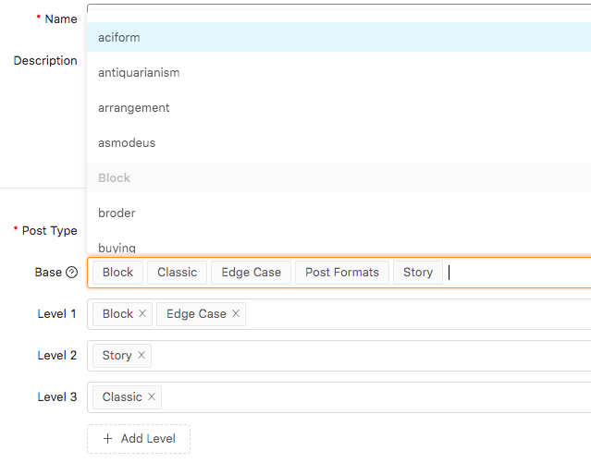
Task: Select the buying option
Action: [117, 247]
